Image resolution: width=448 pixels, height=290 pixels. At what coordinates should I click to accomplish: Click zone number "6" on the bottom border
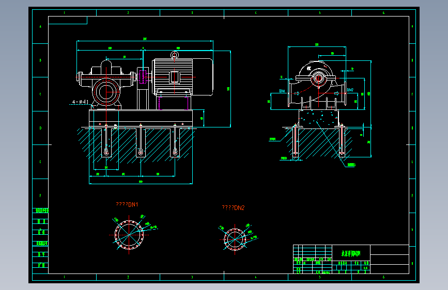click(x=383, y=277)
